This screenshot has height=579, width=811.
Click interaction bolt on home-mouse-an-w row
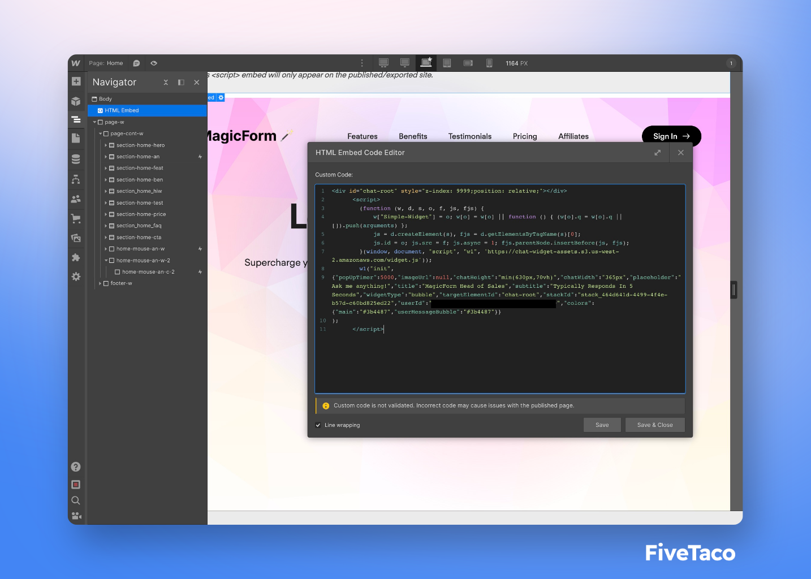tap(200, 249)
